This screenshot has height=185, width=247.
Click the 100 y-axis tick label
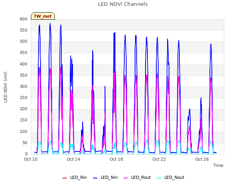24,131
